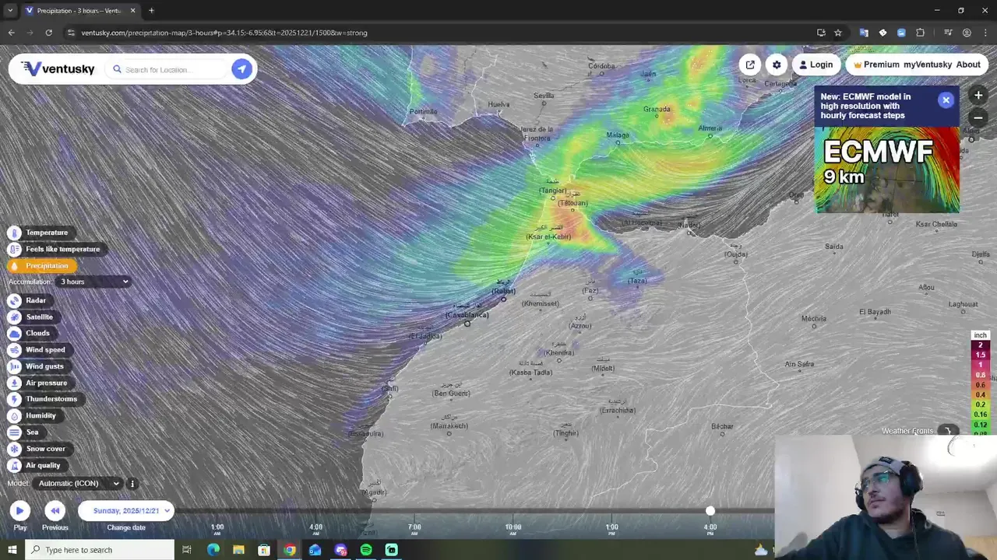Go back in Chrome
Image resolution: width=997 pixels, height=560 pixels.
11,33
